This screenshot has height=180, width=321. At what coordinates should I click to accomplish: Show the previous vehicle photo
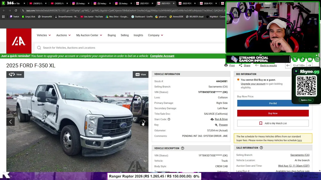pos(11,122)
